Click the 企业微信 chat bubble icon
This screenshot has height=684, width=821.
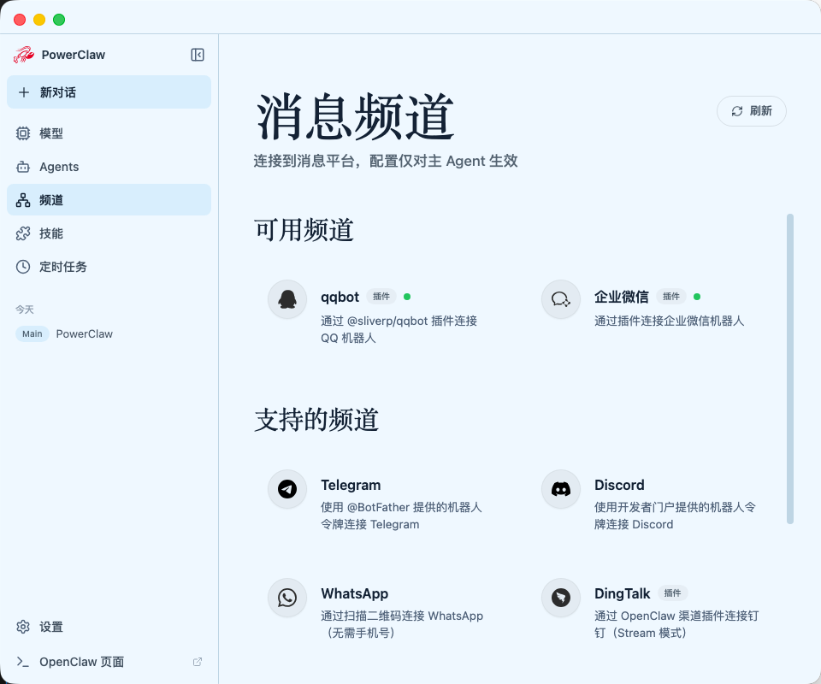(x=560, y=299)
